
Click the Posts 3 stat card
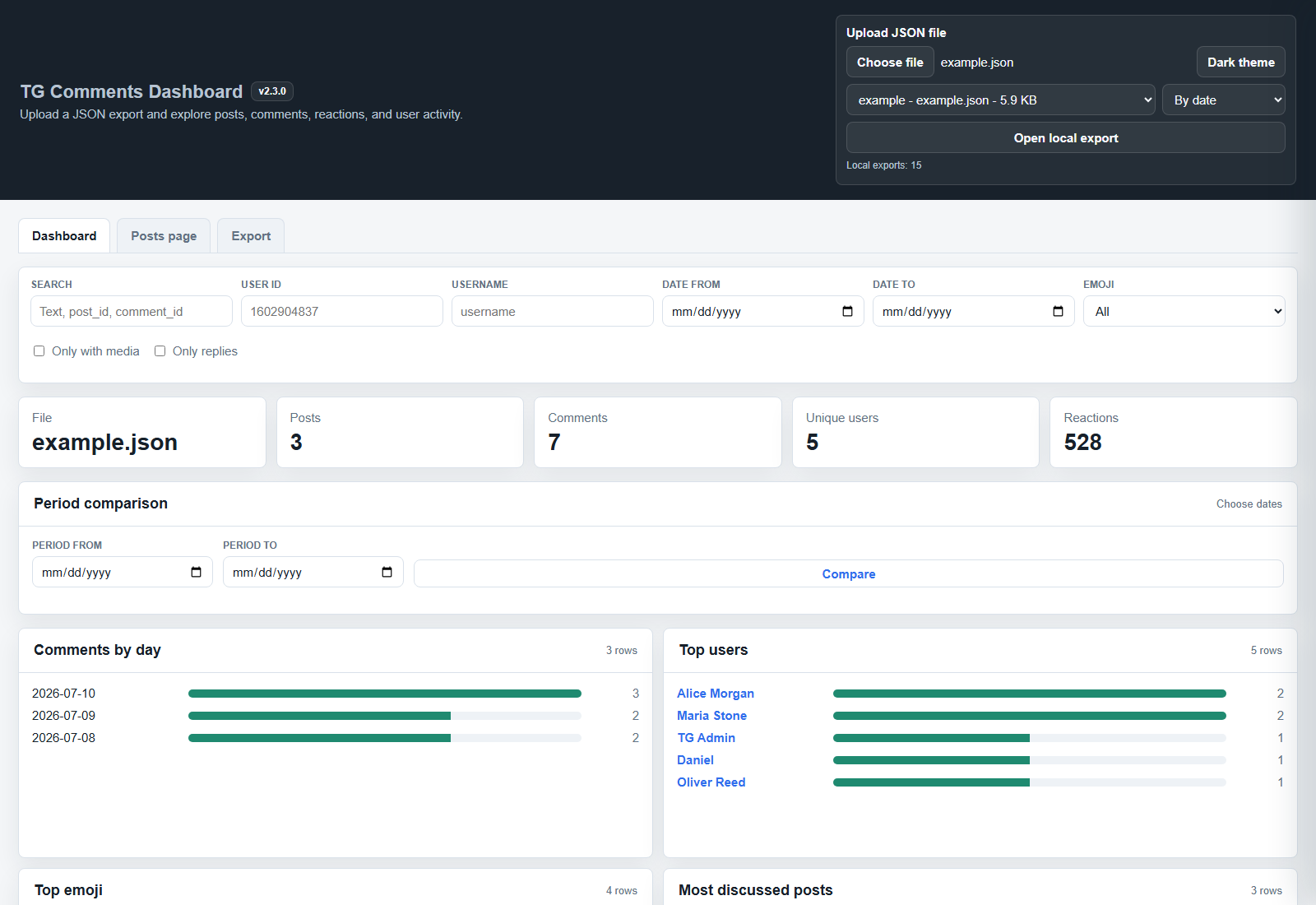pyautogui.click(x=400, y=433)
